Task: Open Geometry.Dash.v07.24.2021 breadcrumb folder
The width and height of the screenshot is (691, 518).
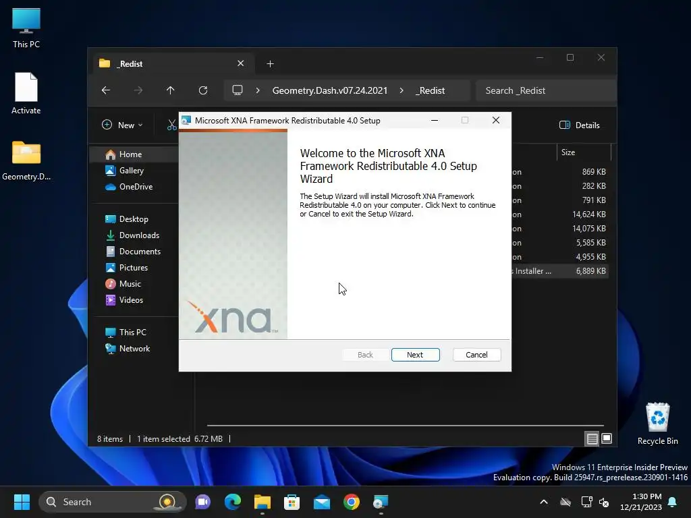Action: click(329, 90)
